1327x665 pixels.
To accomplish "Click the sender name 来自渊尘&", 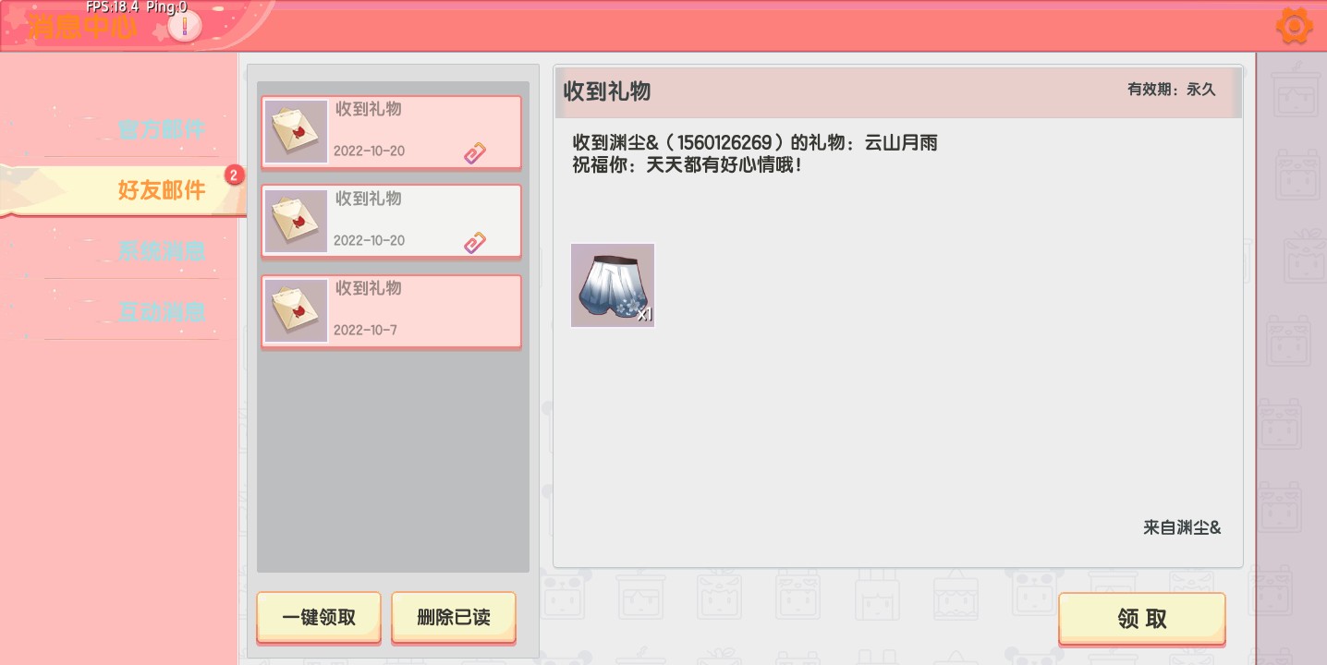I will pyautogui.click(x=1182, y=528).
